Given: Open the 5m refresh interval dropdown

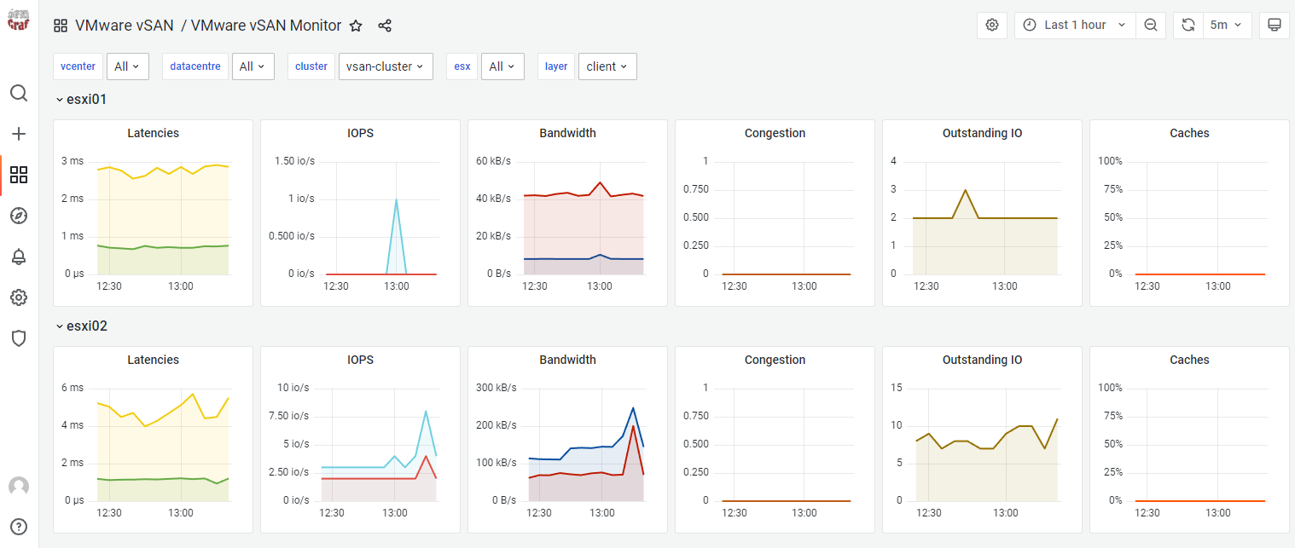Looking at the screenshot, I should 1227,25.
